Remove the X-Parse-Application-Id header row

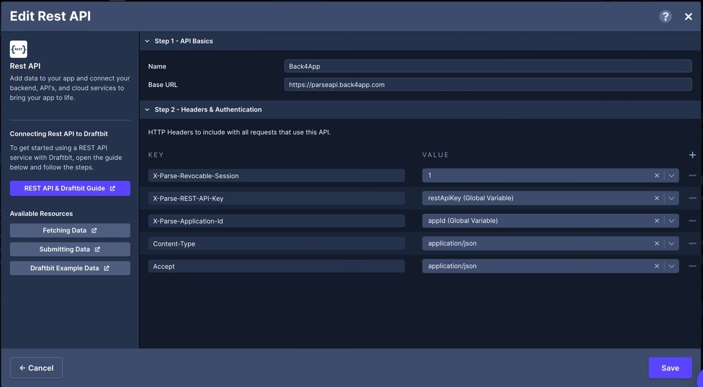click(692, 221)
